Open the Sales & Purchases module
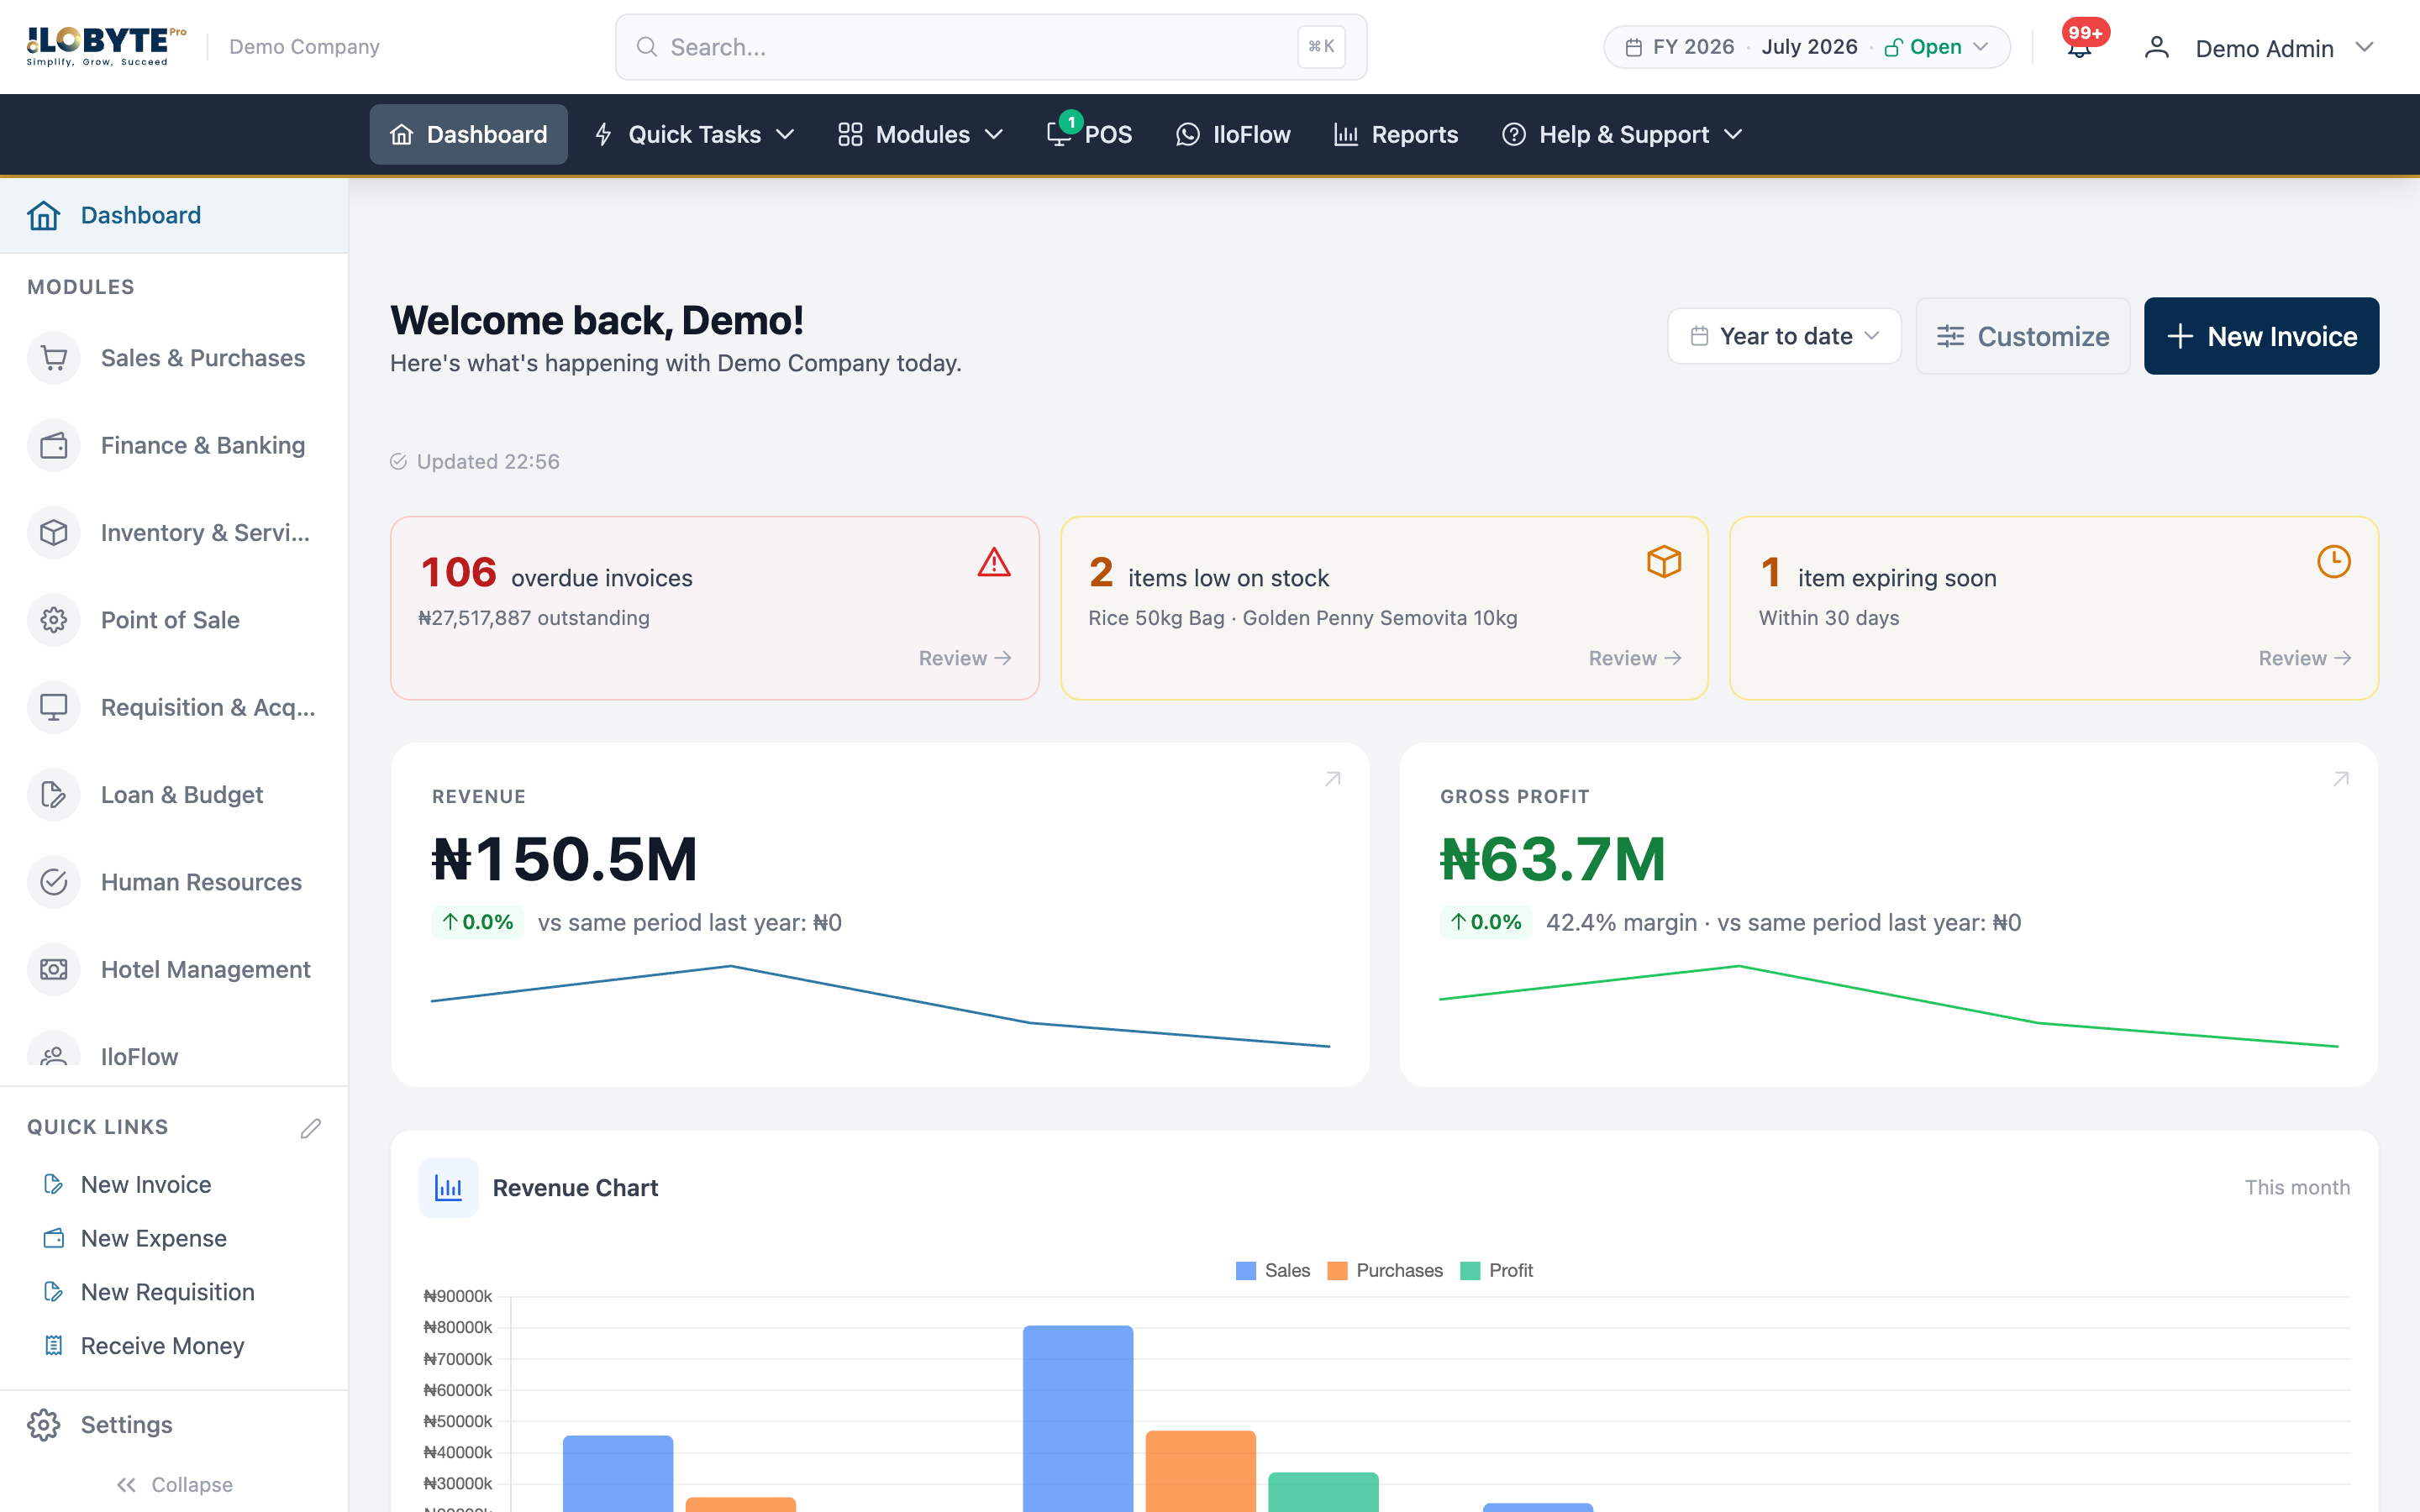Screen dimensions: 2420x1512 174,358
